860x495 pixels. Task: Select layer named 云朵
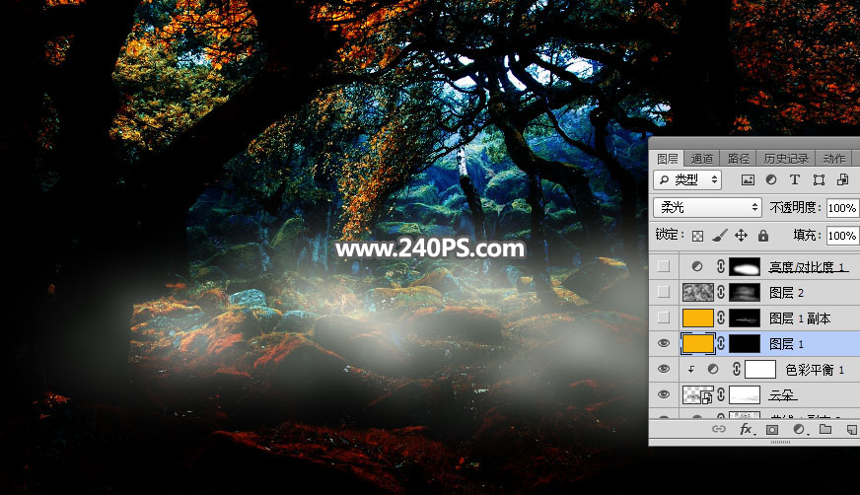pos(782,395)
